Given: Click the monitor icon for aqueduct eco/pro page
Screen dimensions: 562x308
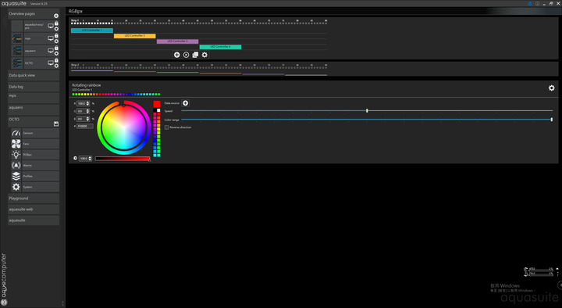Looking at the screenshot, I should coord(51,26).
